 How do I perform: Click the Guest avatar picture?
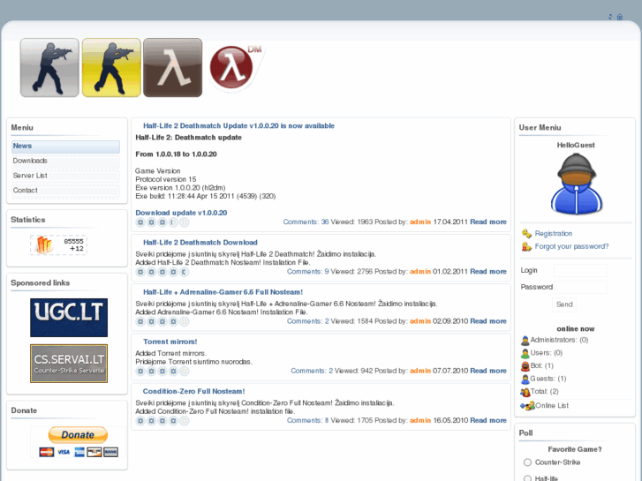point(576,184)
